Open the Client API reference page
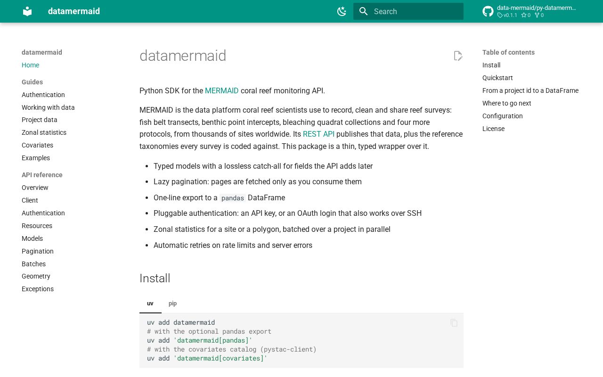This screenshot has width=603, height=377. click(30, 200)
